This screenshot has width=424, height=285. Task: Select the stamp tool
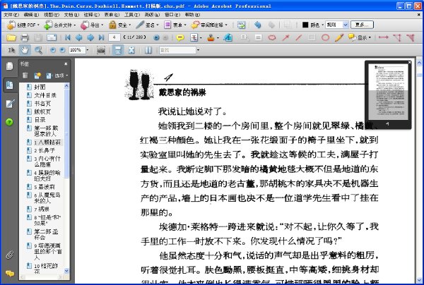211,37
